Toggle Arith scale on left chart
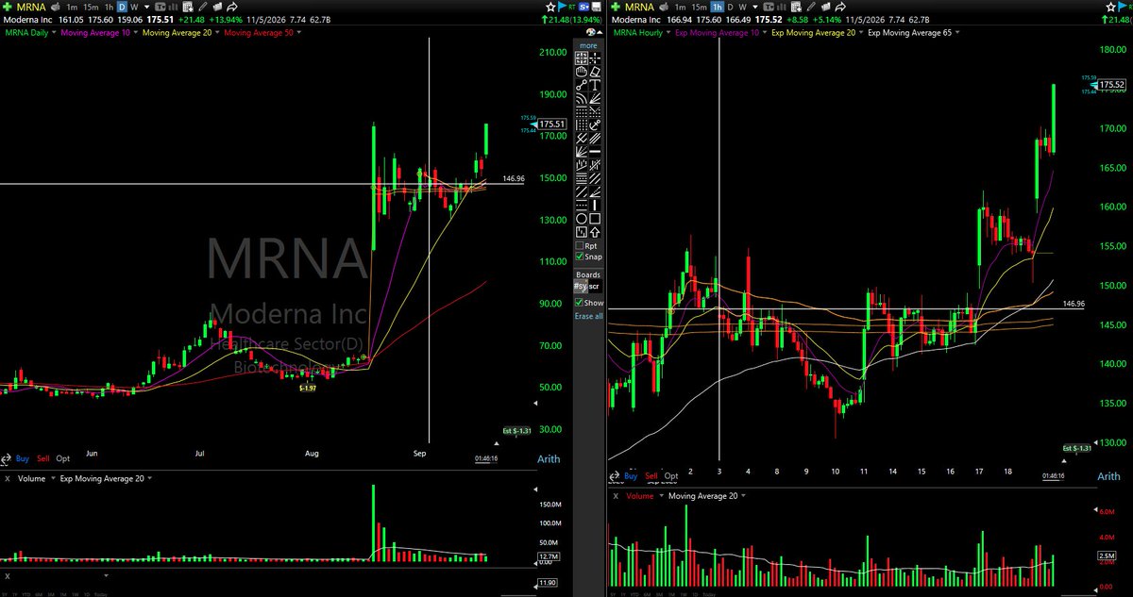1133x597 pixels. pos(549,459)
